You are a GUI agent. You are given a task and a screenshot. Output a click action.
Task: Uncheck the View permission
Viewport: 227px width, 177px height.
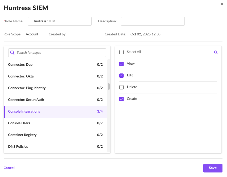121,64
